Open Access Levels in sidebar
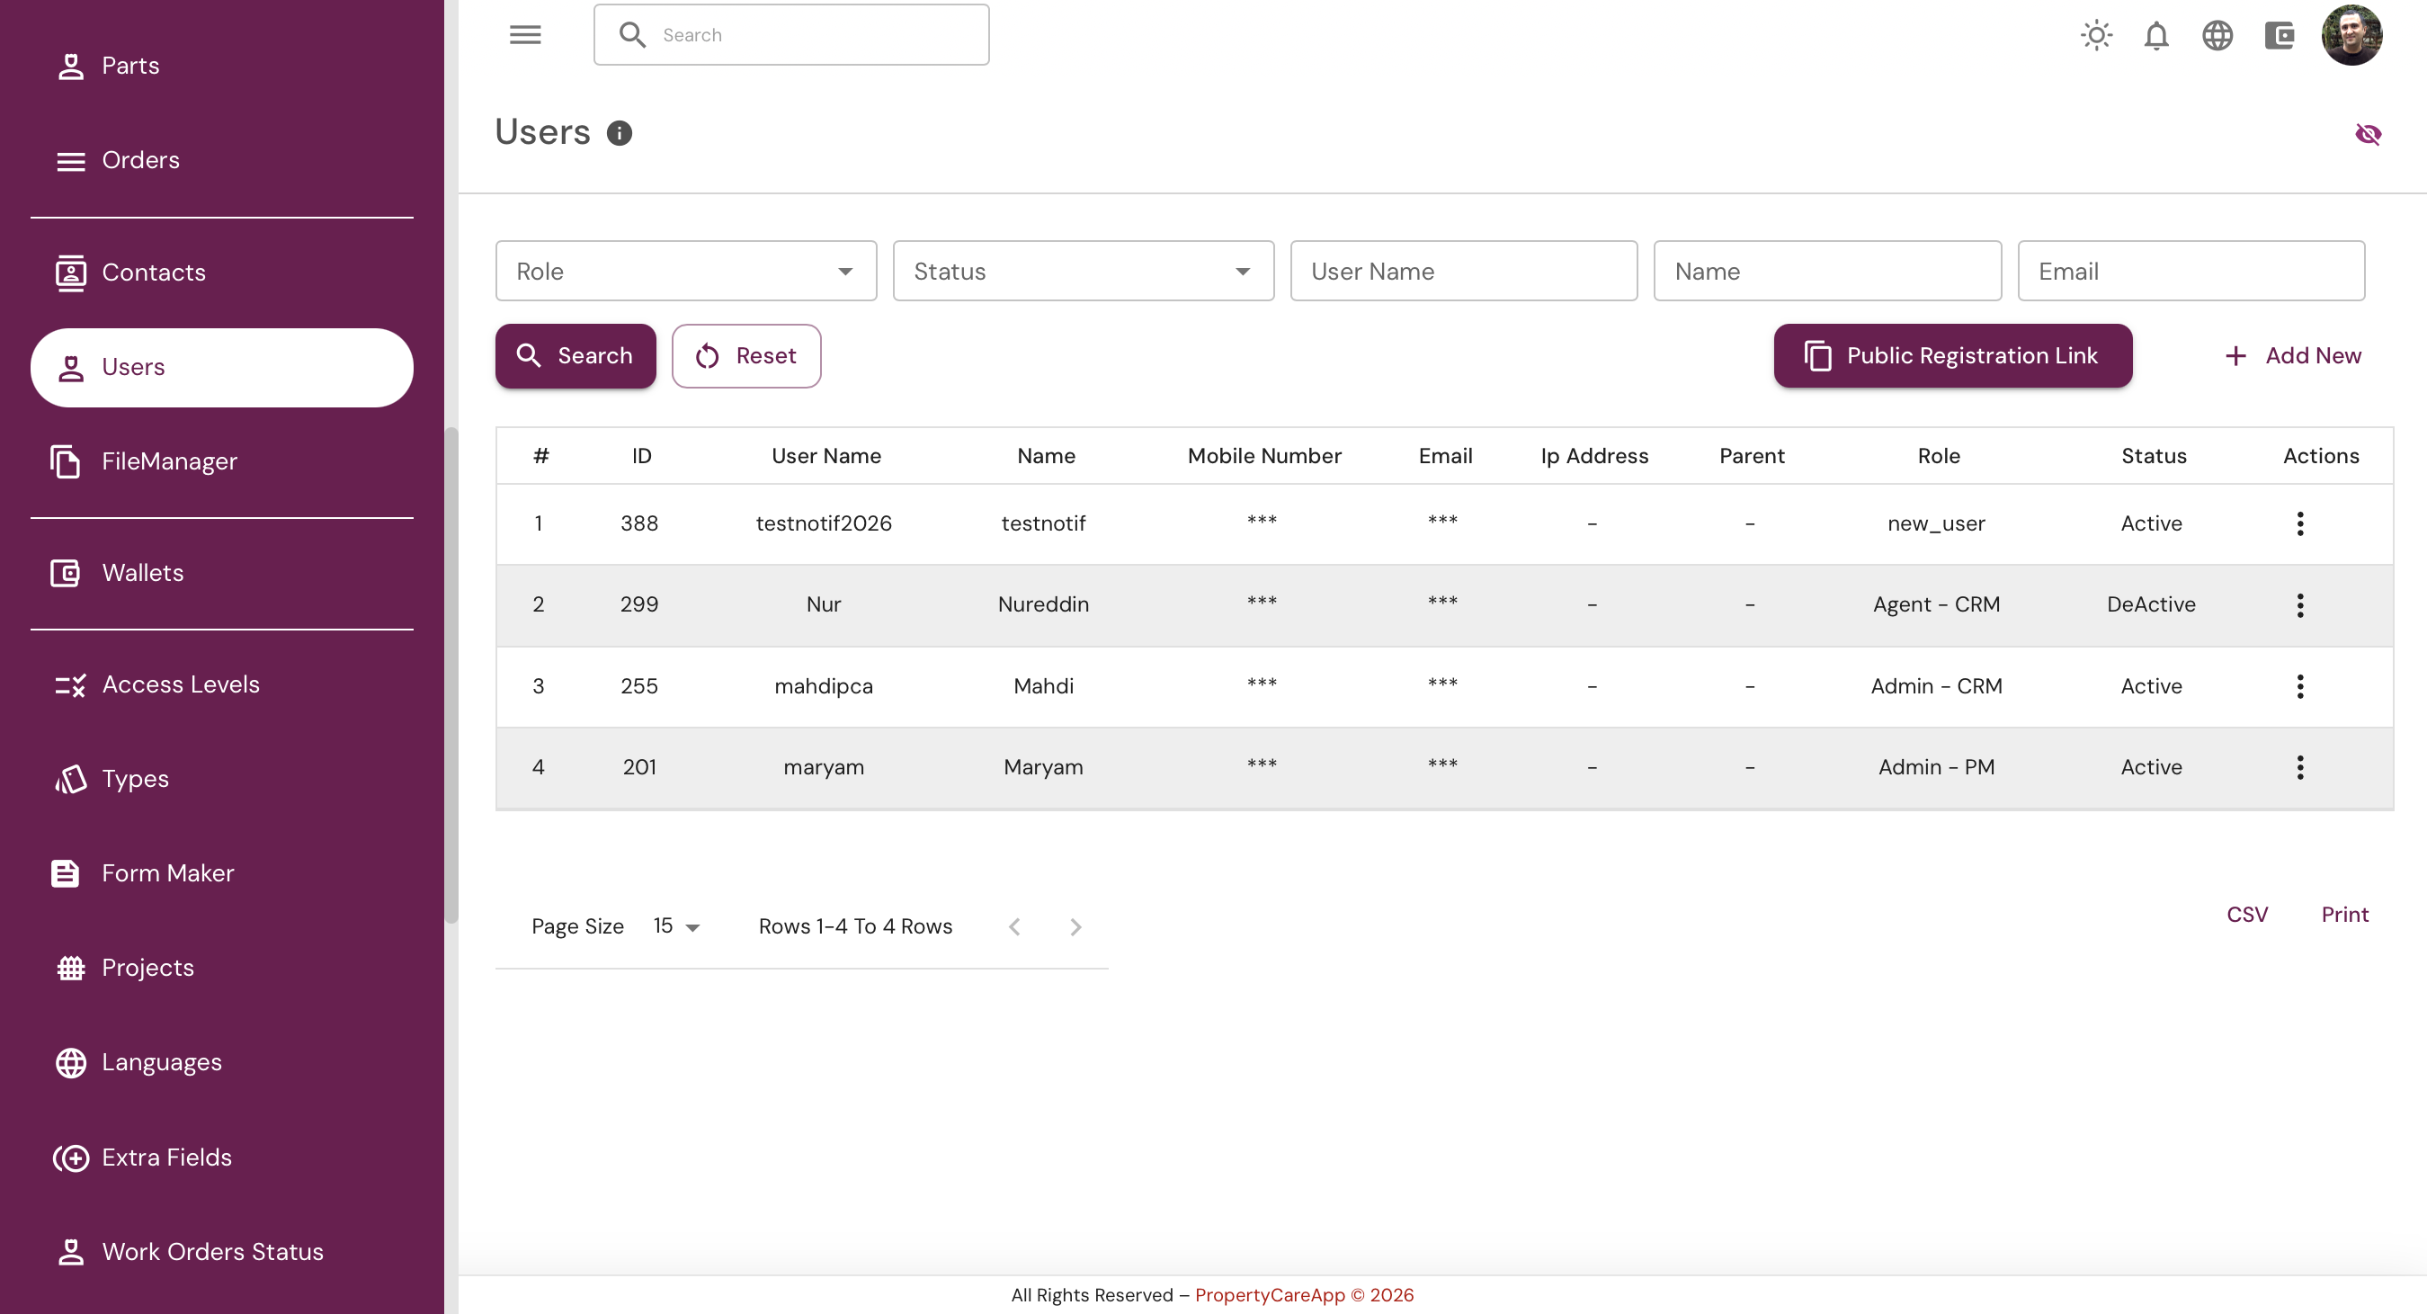This screenshot has height=1314, width=2427. tap(181, 684)
